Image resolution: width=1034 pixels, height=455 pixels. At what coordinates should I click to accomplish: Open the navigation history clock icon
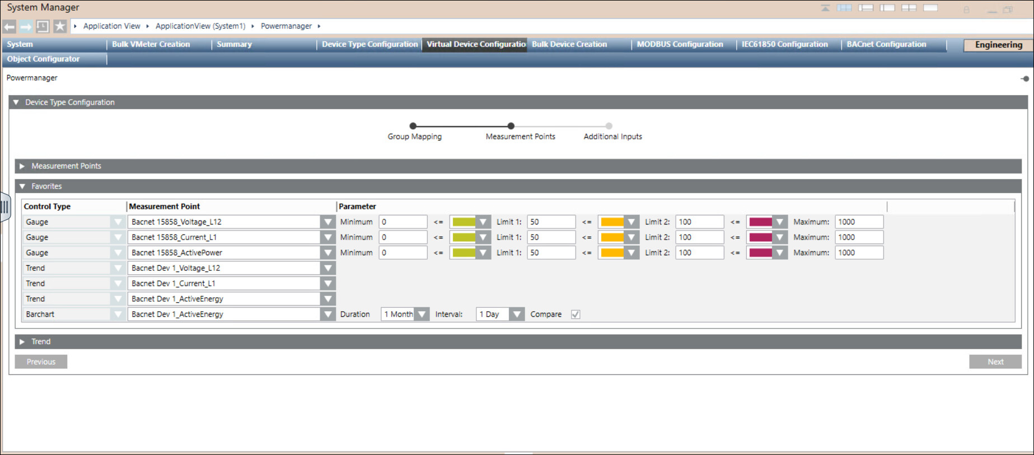click(43, 26)
